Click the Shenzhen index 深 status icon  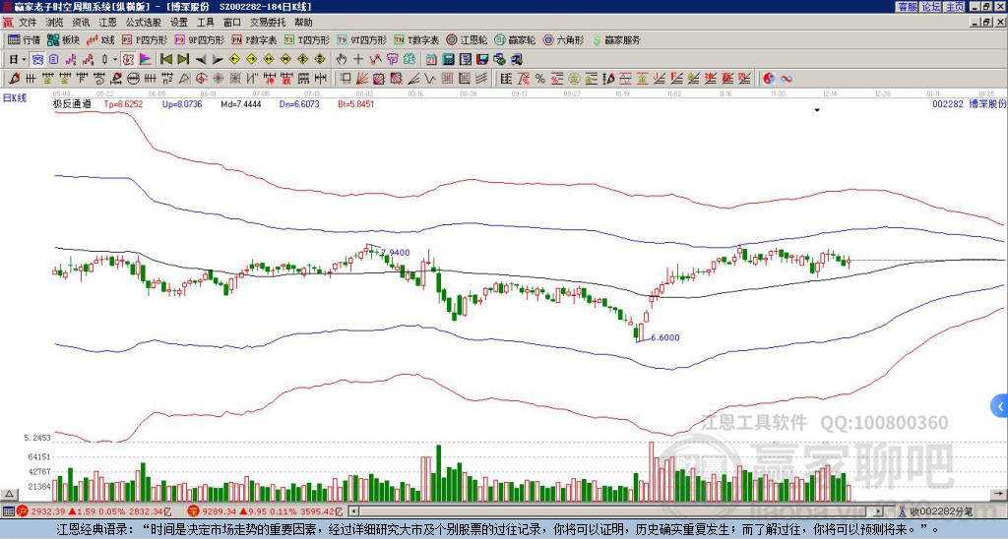(x=193, y=511)
